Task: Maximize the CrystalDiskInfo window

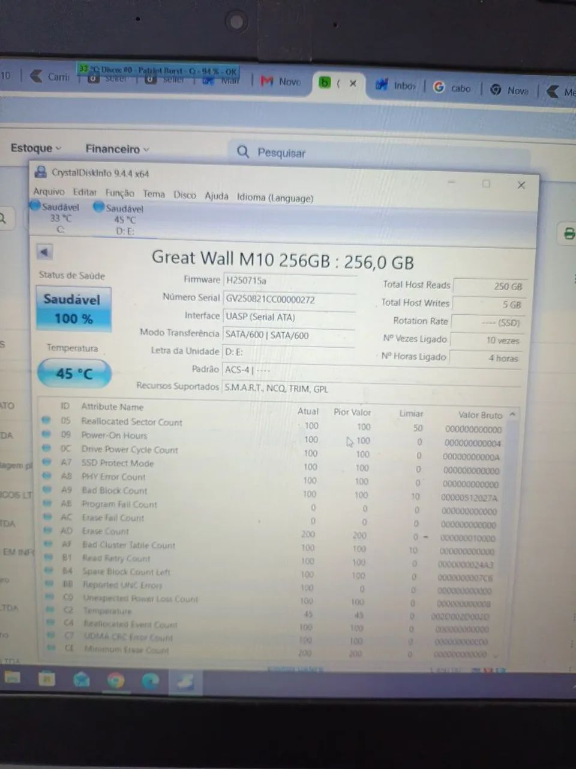Action: click(486, 184)
